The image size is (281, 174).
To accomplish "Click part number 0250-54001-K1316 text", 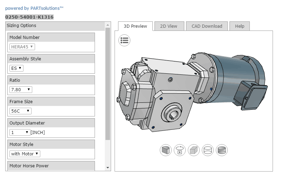I will click(x=29, y=17).
